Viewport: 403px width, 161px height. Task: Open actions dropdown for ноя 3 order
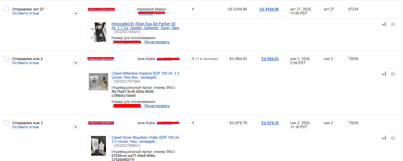(x=76, y=127)
